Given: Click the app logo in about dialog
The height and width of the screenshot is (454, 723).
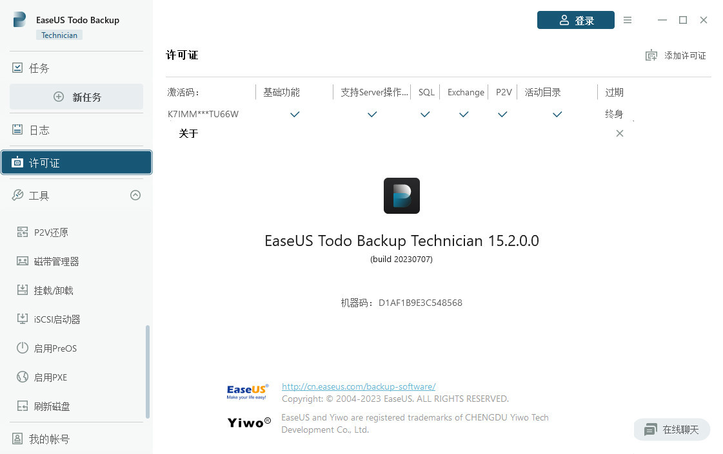Looking at the screenshot, I should coord(402,196).
